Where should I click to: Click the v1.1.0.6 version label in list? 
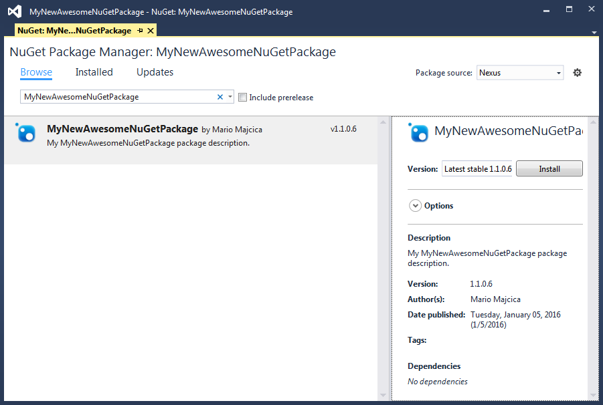tap(343, 129)
